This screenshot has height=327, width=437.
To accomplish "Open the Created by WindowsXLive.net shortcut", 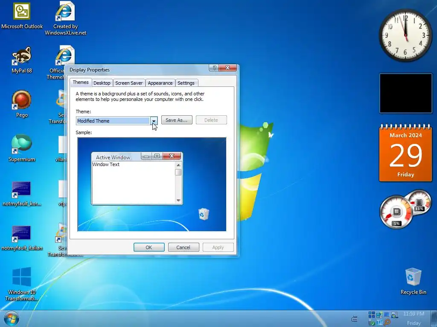I will pyautogui.click(x=65, y=18).
